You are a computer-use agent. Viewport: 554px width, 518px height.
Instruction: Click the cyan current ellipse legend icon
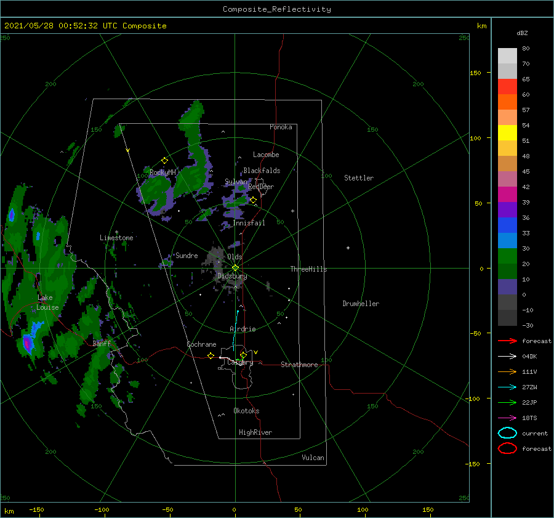[x=507, y=433]
